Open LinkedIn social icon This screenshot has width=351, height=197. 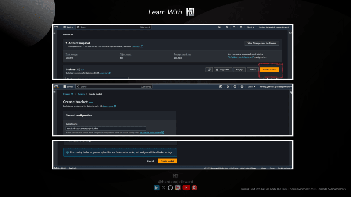(x=157, y=188)
